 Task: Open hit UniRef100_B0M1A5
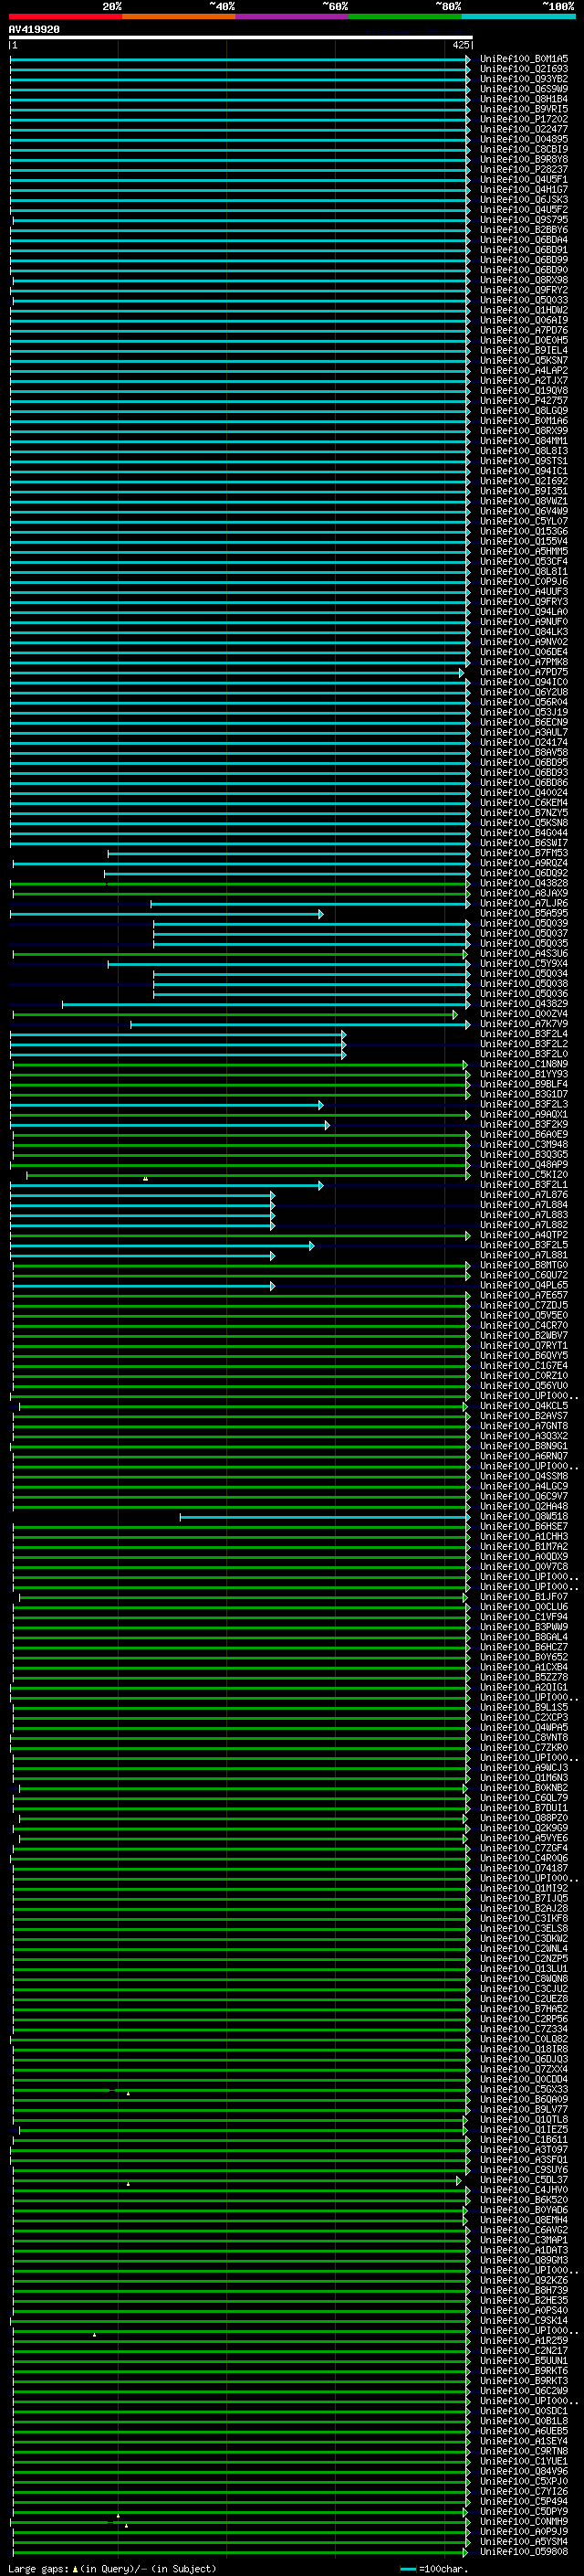pos(524,59)
